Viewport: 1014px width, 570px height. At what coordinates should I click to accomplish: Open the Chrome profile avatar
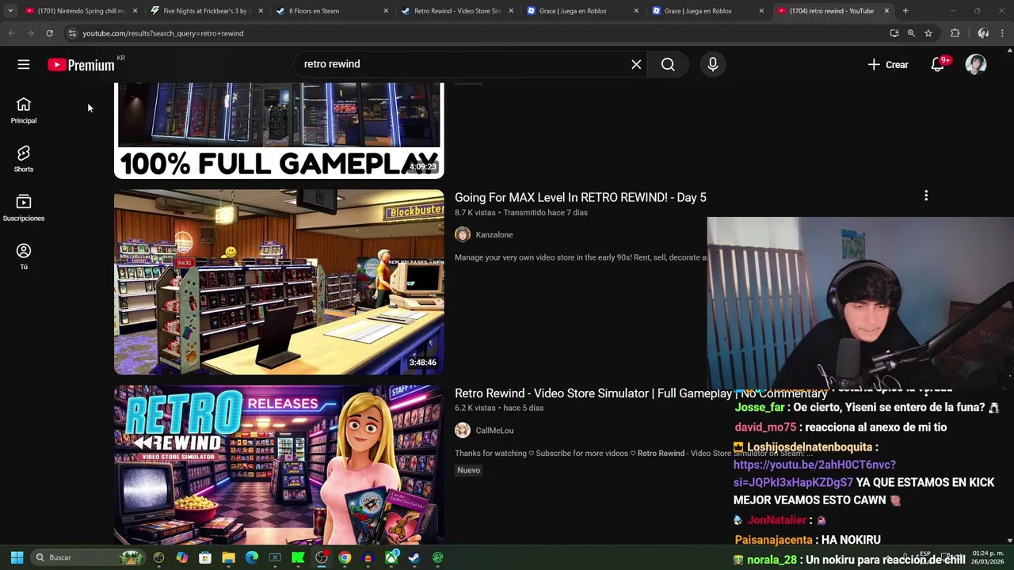983,33
